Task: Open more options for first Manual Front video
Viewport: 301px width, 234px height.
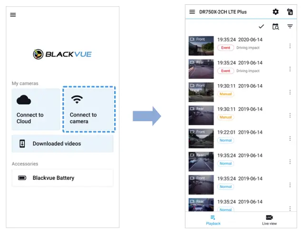Action: coord(290,92)
